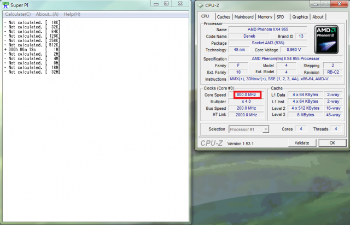
Task: Switch to the SPD tab in CPU-Z
Action: pyautogui.click(x=281, y=17)
